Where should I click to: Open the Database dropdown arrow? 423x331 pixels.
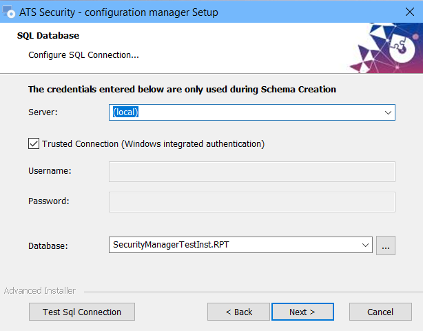[365, 245]
